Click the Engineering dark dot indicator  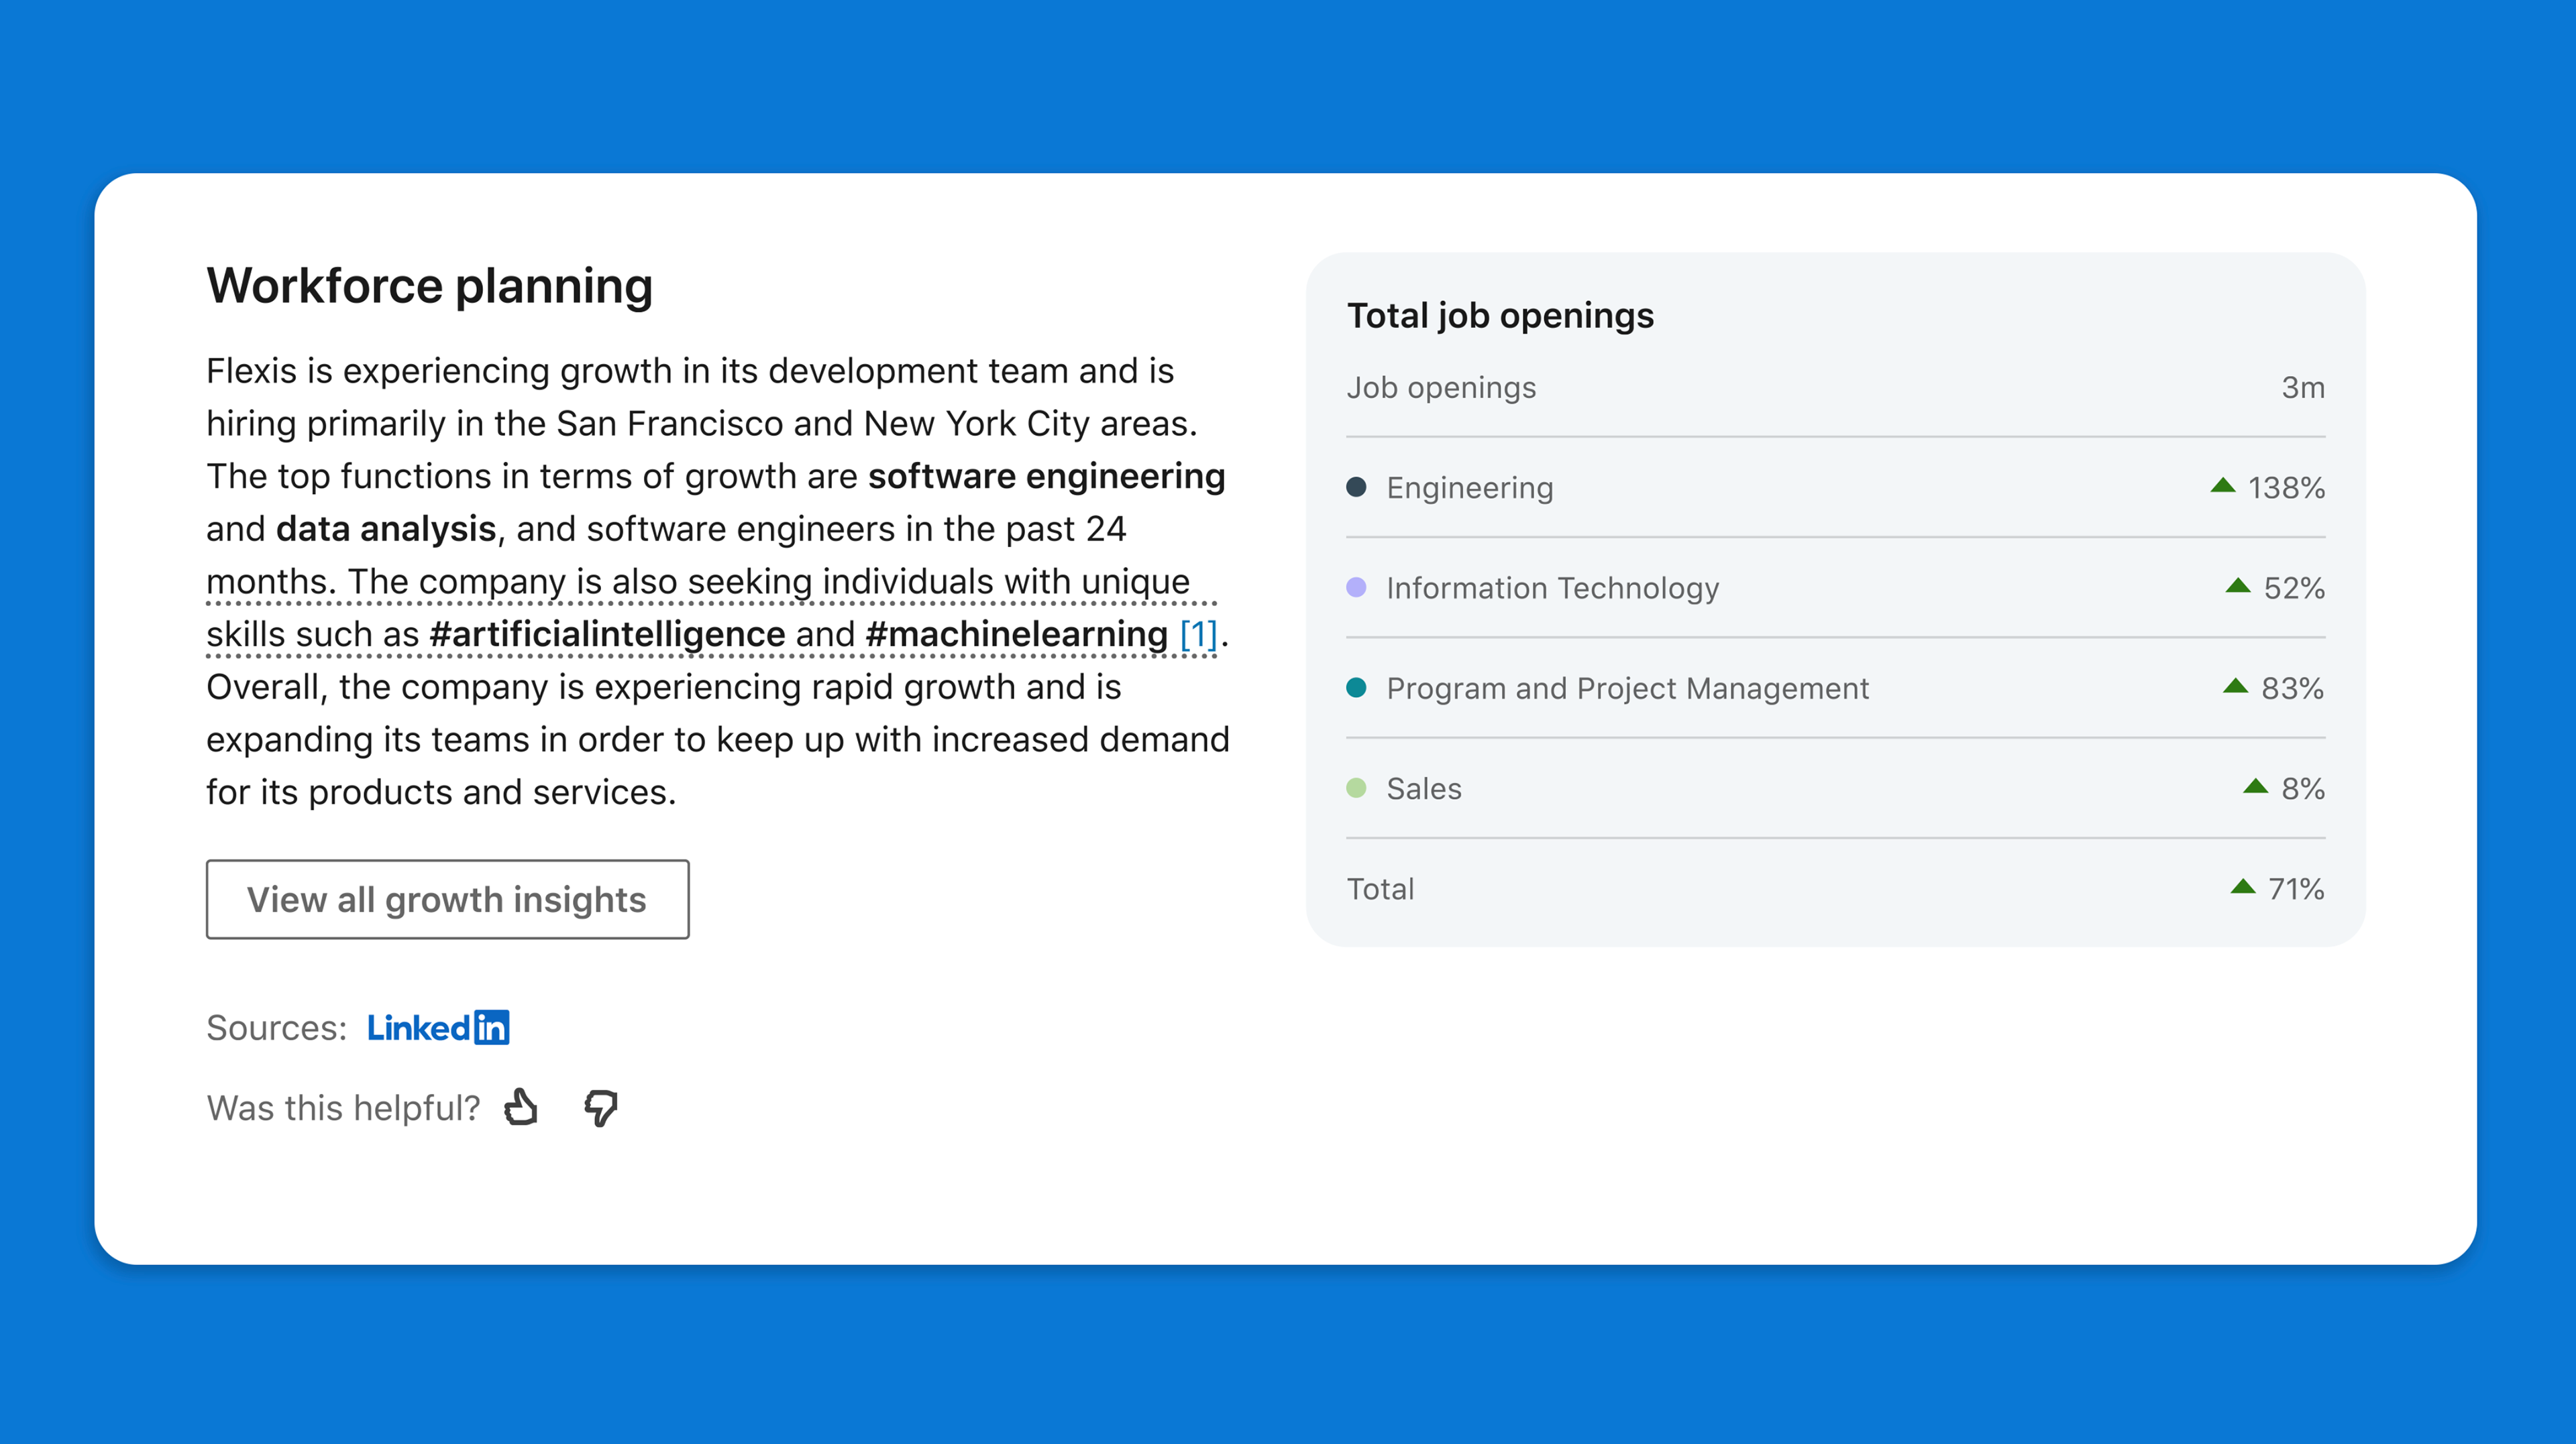[x=1356, y=487]
